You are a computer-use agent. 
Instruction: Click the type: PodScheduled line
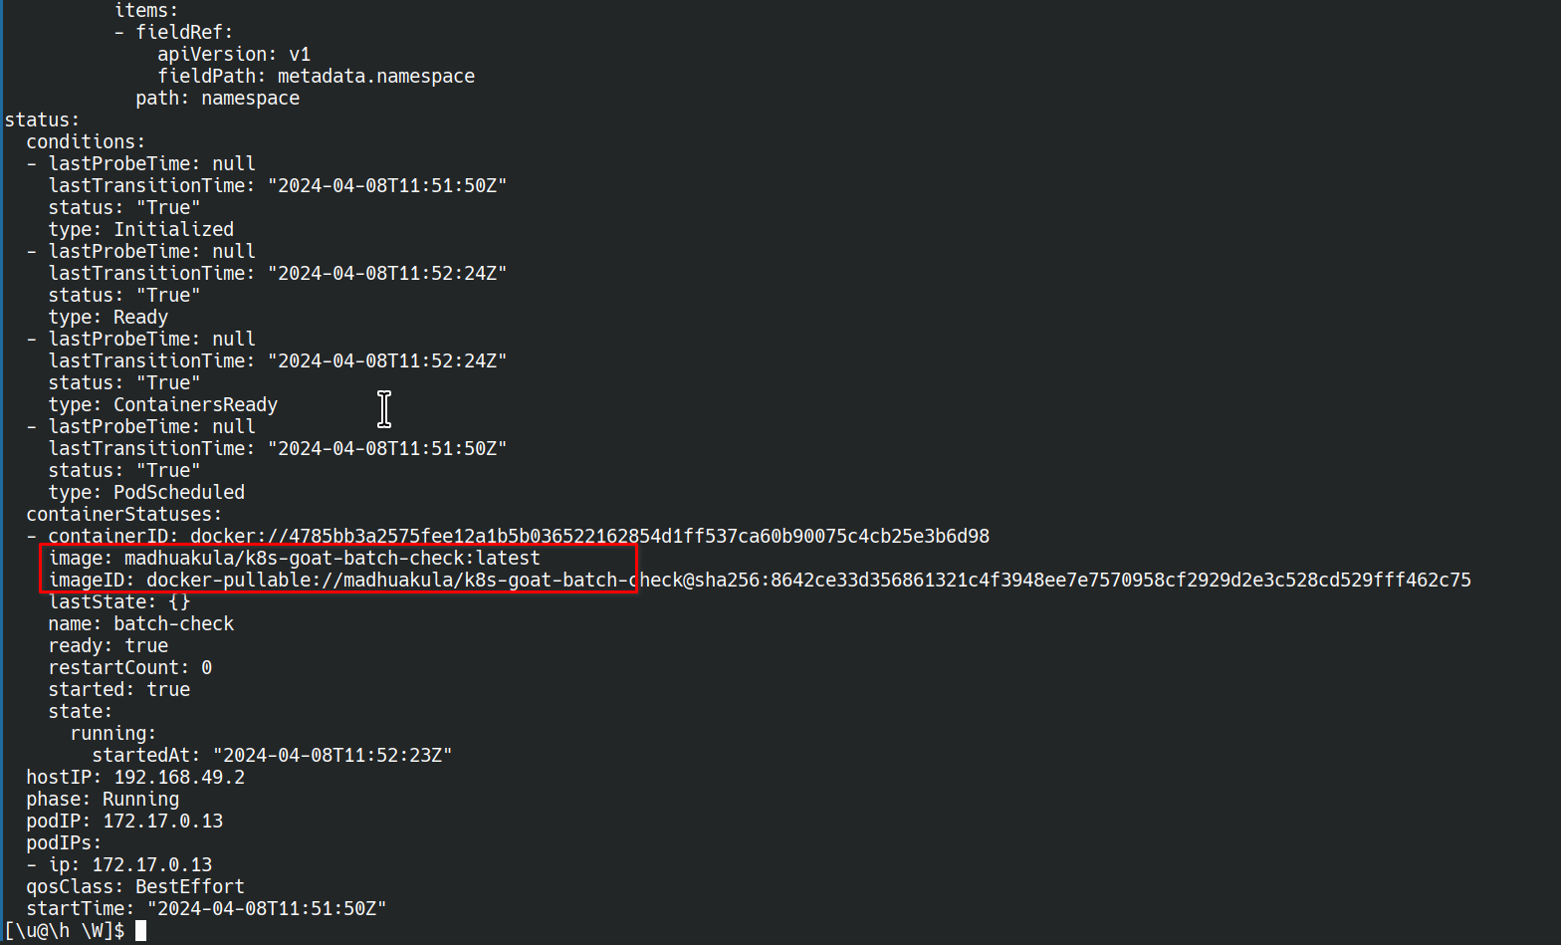pos(146,492)
